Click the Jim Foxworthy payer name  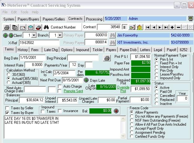coord(127,35)
